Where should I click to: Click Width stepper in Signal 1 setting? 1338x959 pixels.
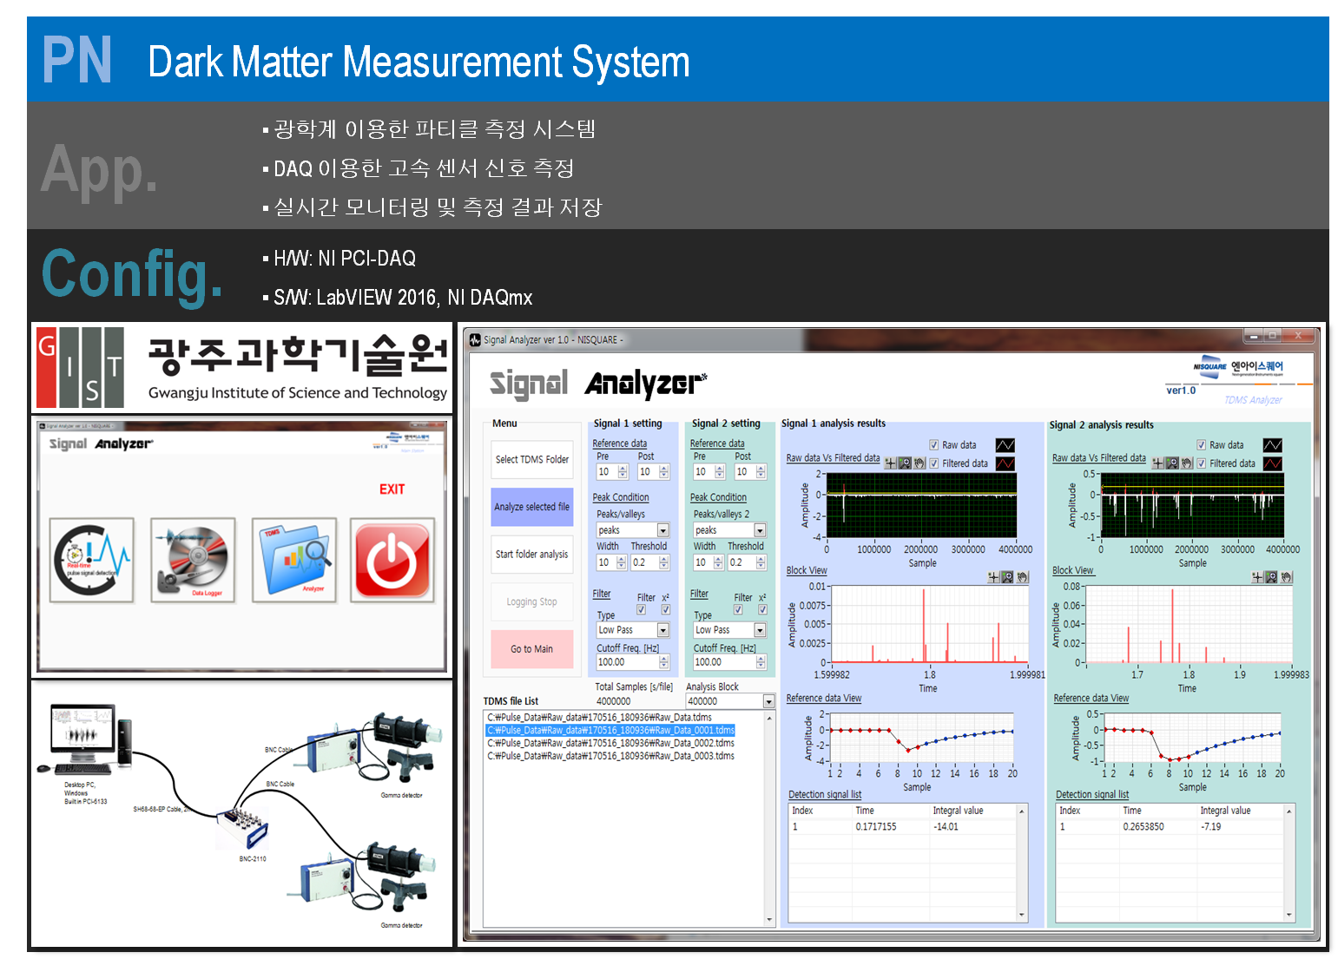(622, 562)
